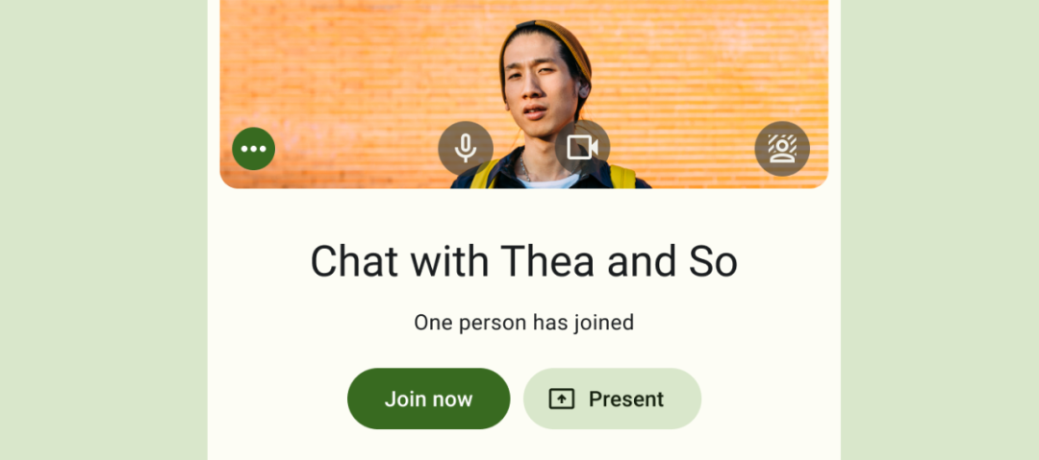This screenshot has height=460, width=1039.
Task: Click the white dots inside the green circle
Action: coord(253,149)
